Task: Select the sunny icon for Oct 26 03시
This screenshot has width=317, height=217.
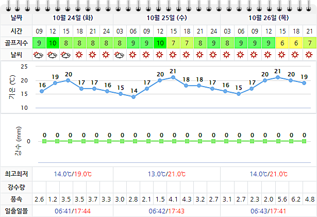Action: pyautogui.click(x=226, y=55)
